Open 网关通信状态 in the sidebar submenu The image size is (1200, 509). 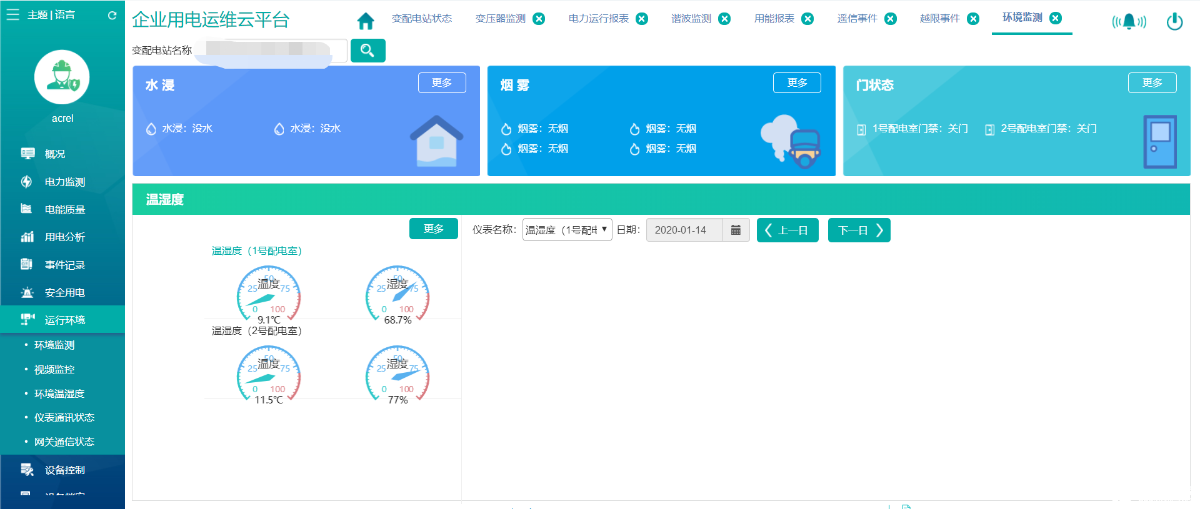(x=64, y=442)
